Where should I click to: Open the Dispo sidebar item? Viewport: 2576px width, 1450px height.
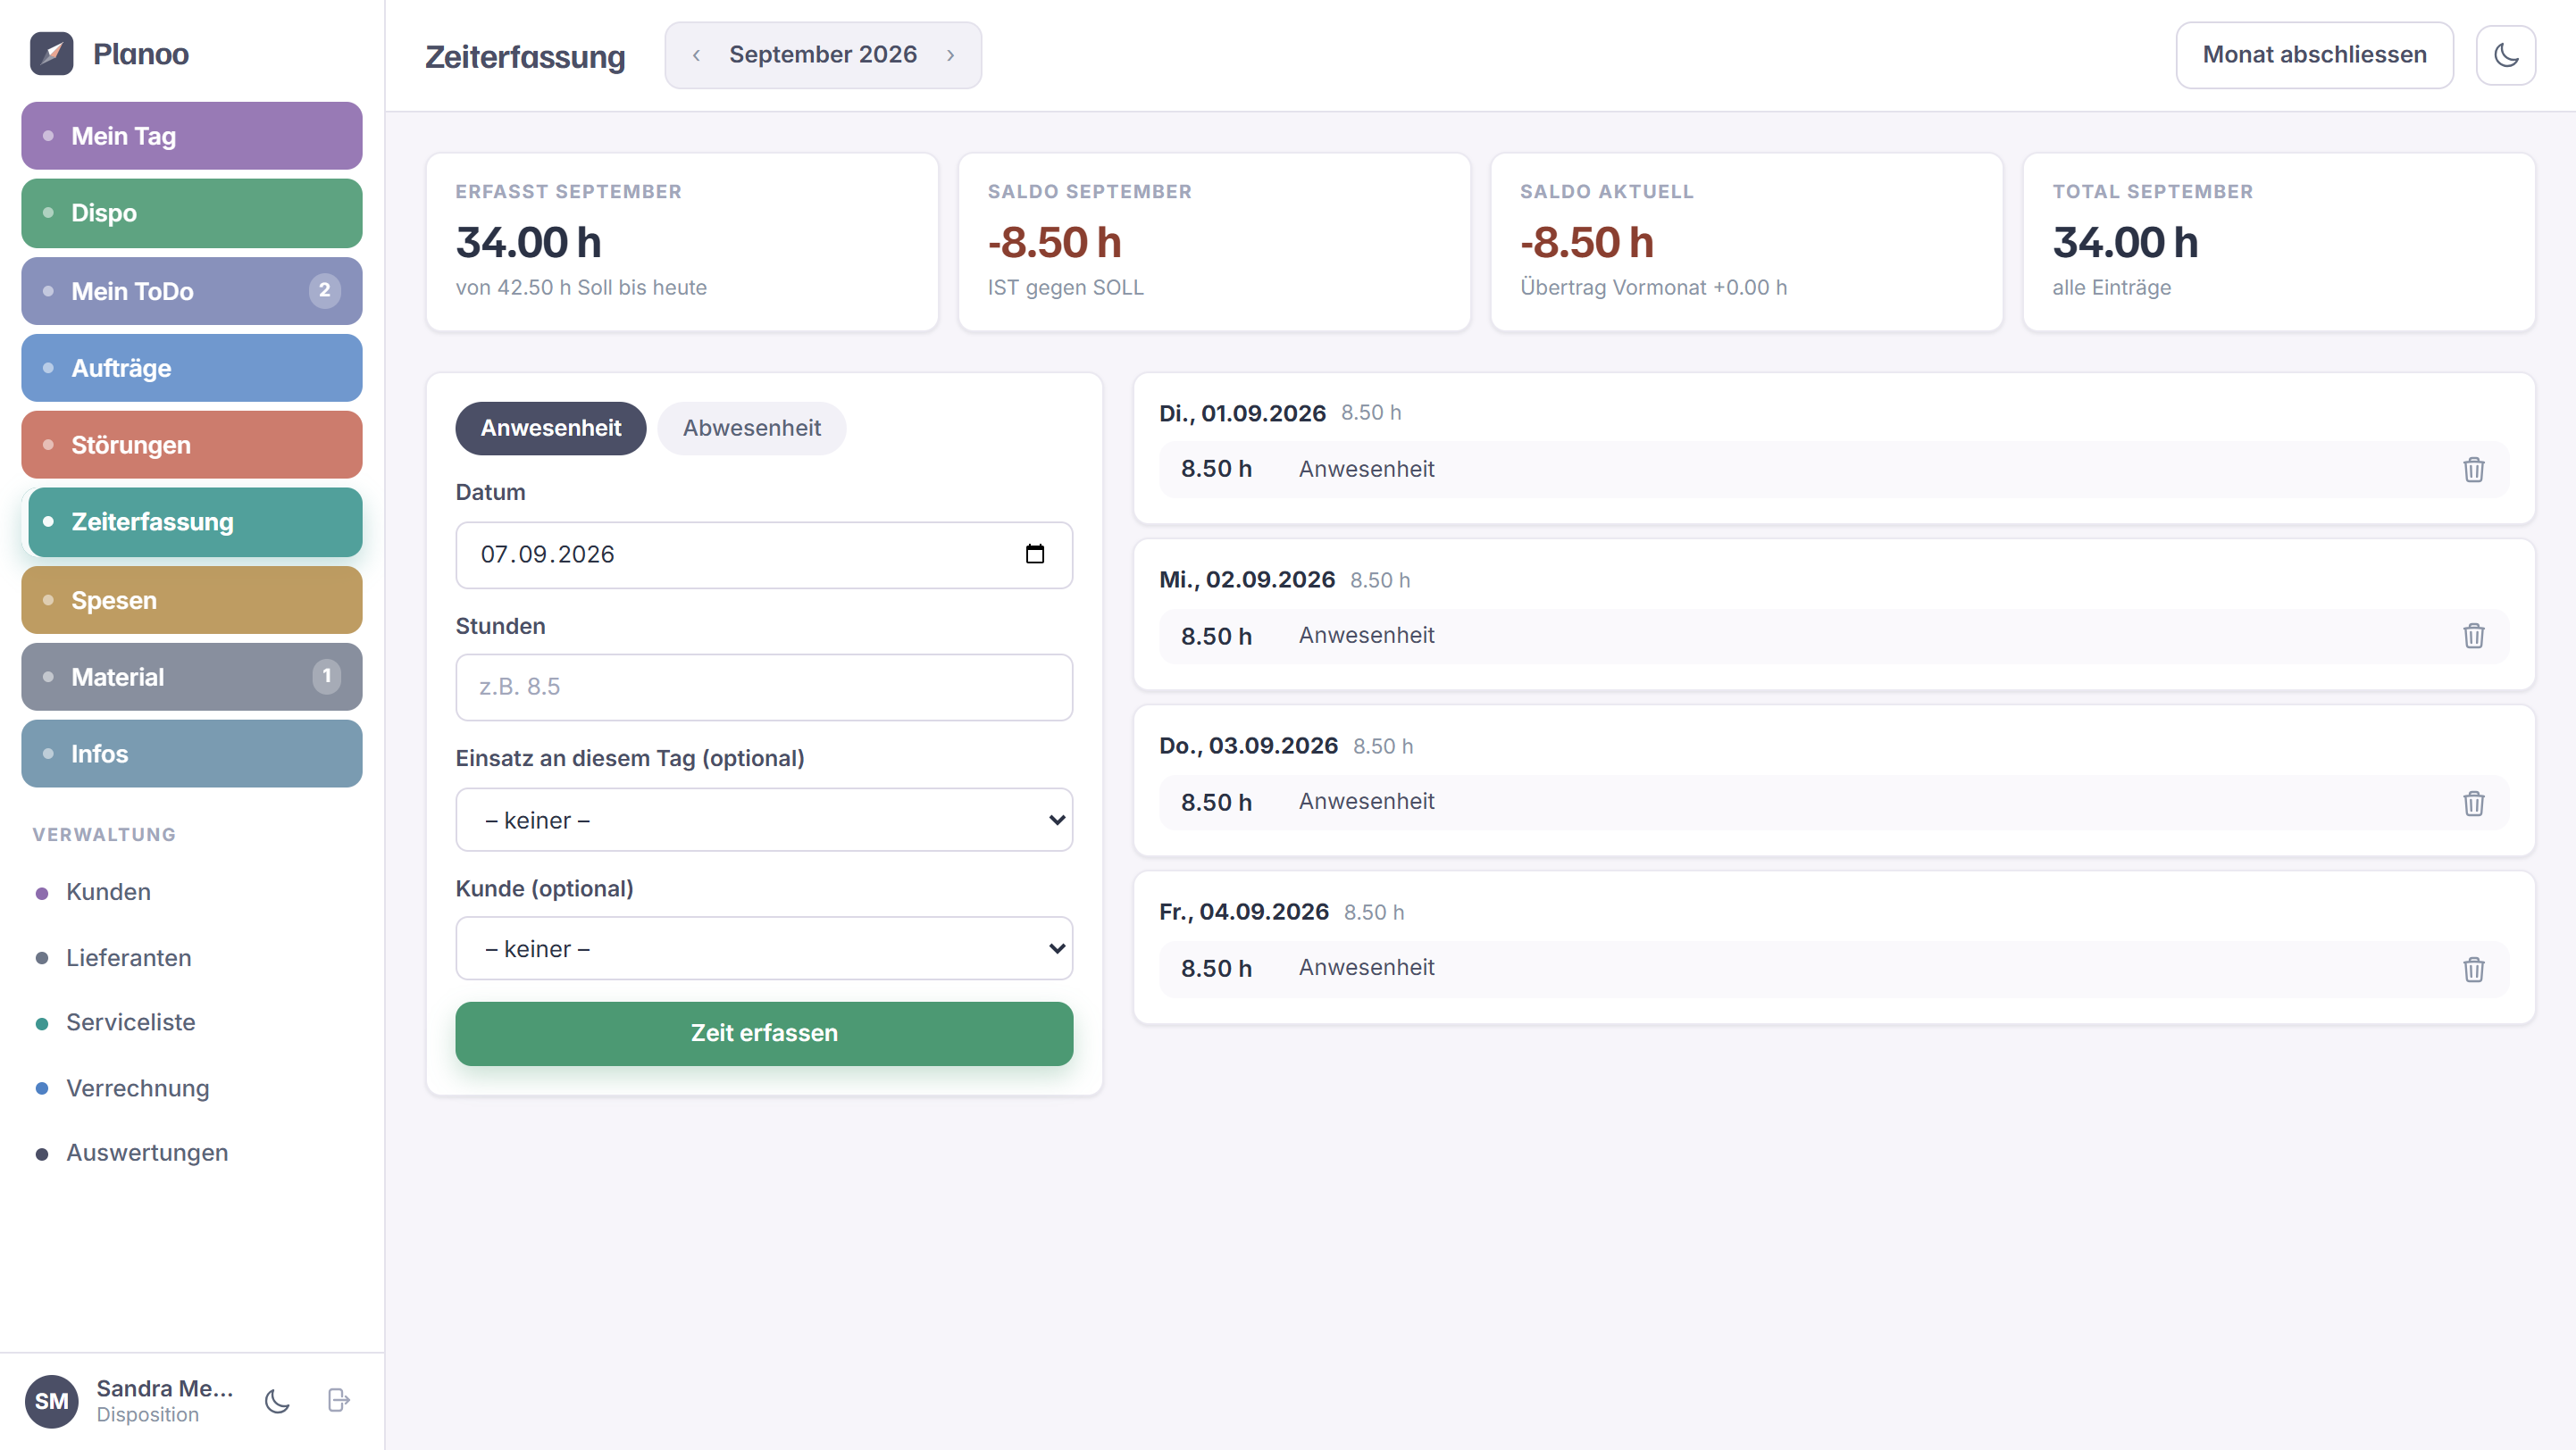click(192, 212)
